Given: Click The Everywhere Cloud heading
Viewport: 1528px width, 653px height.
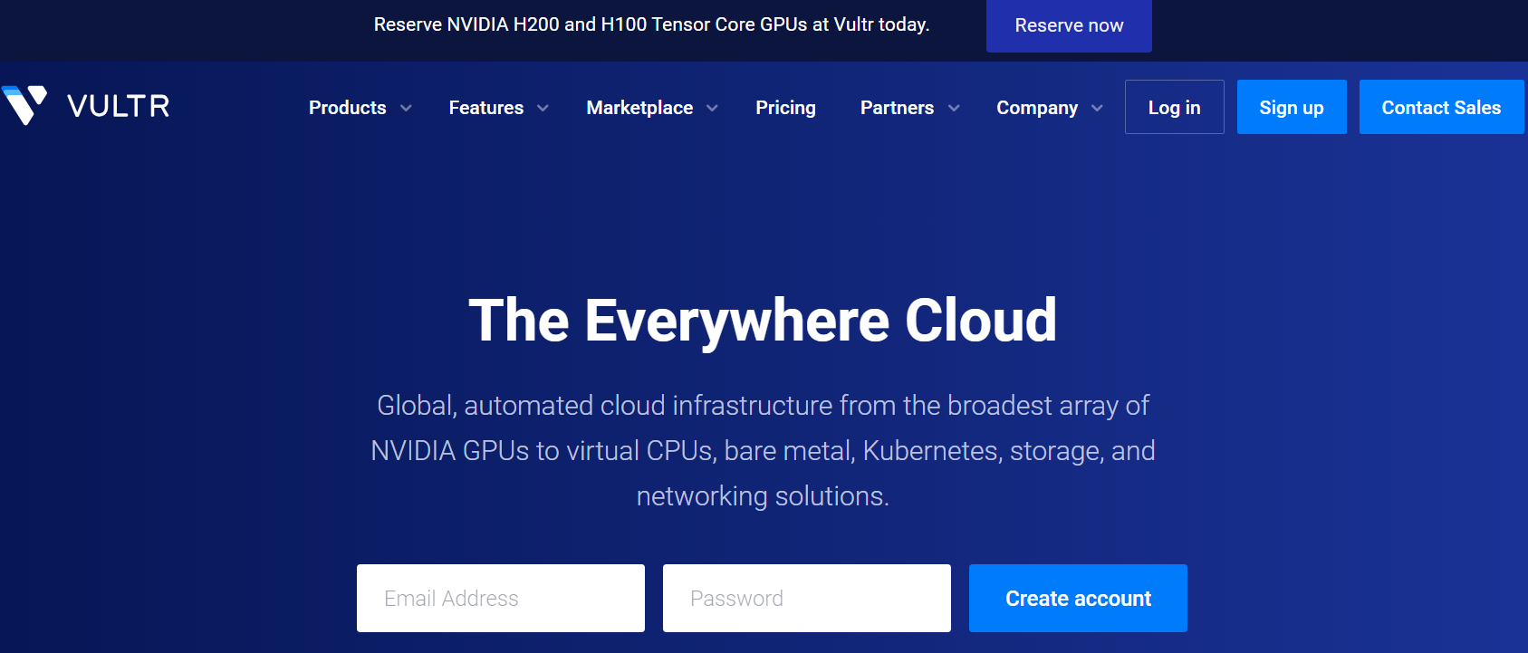Looking at the screenshot, I should [763, 321].
